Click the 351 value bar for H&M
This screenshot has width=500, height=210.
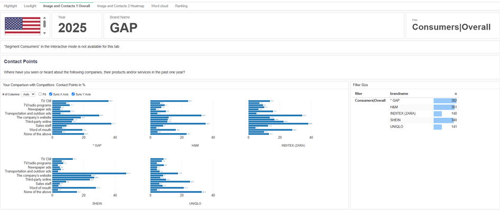tap(444, 107)
